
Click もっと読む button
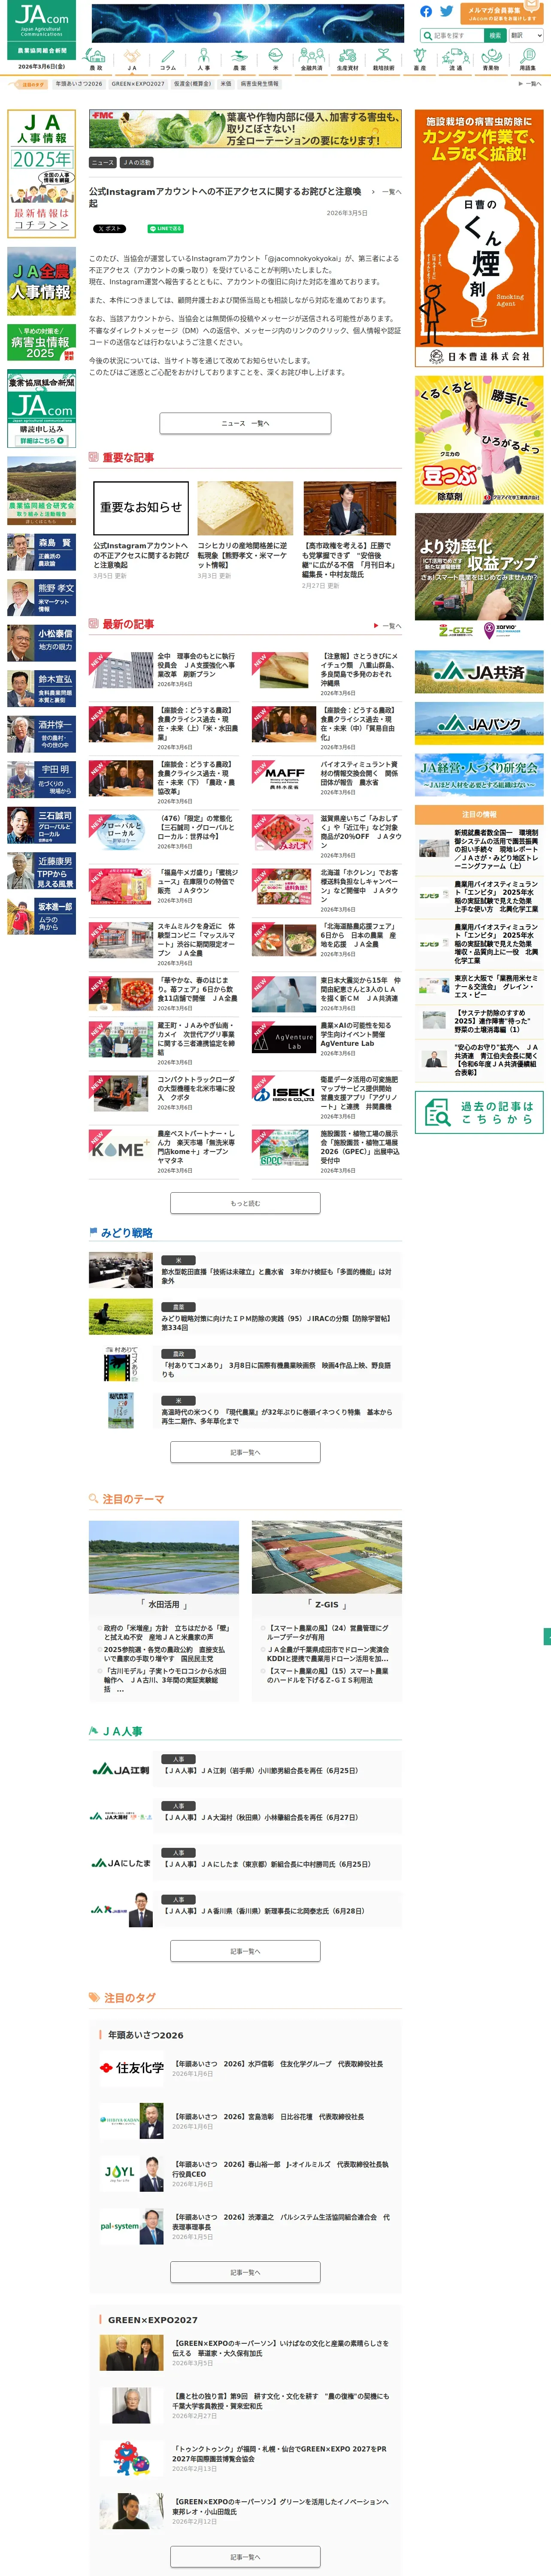tap(245, 1203)
